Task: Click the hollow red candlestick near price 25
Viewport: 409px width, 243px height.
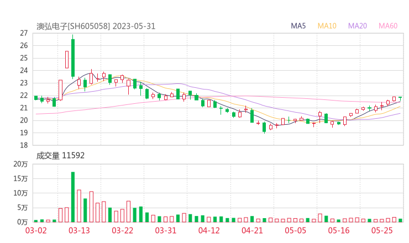Action: [67, 60]
